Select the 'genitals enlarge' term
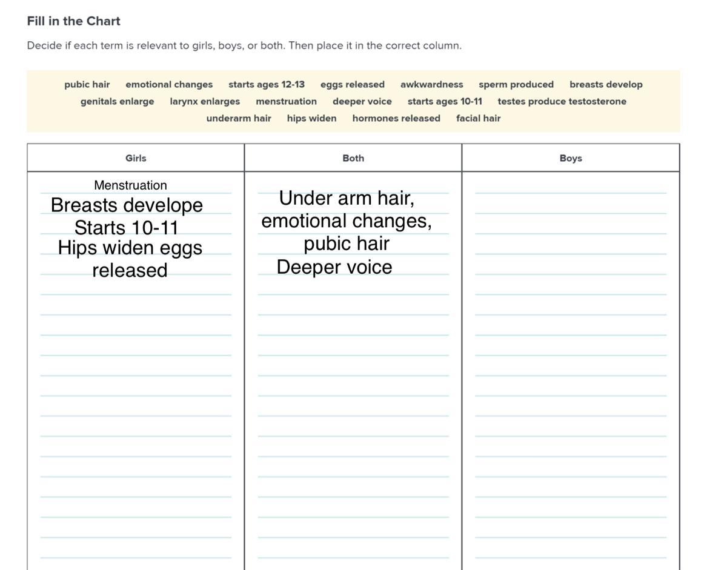 (118, 101)
